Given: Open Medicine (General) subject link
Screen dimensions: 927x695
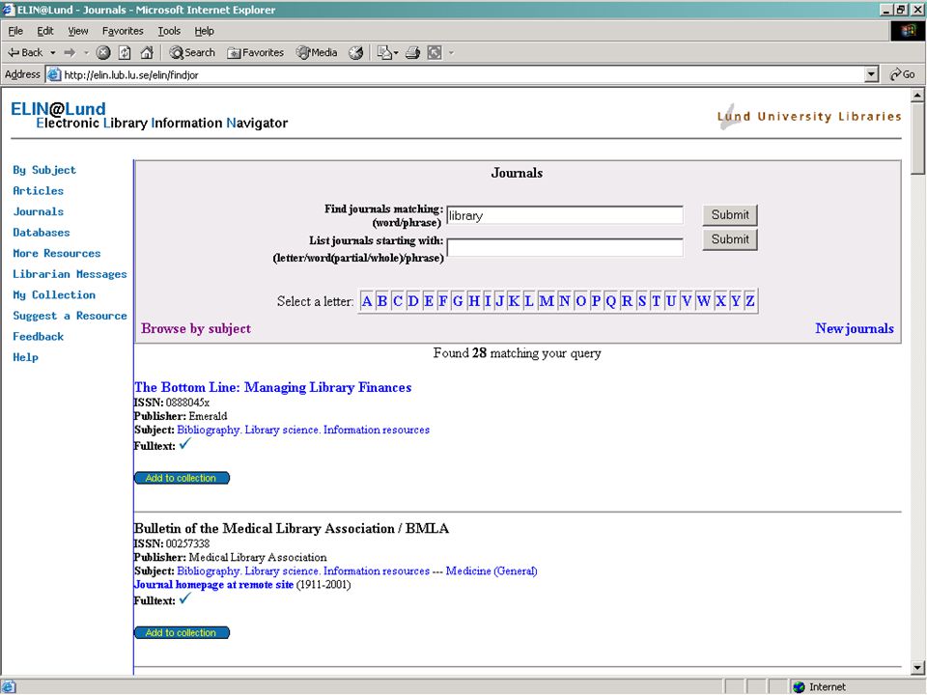Looking at the screenshot, I should tap(492, 570).
